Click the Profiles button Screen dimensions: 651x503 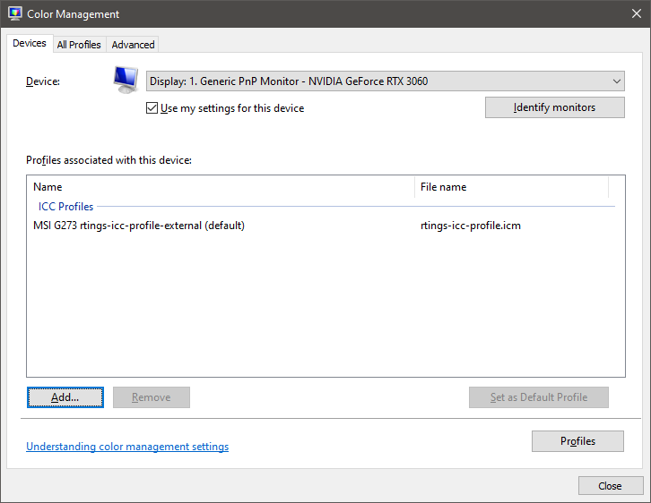tap(577, 441)
